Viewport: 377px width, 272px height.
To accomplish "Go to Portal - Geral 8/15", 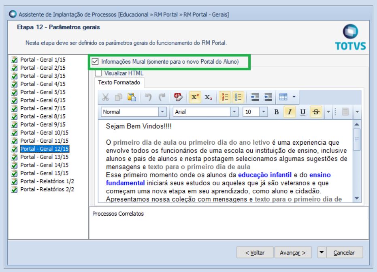I will pyautogui.click(x=43, y=116).
